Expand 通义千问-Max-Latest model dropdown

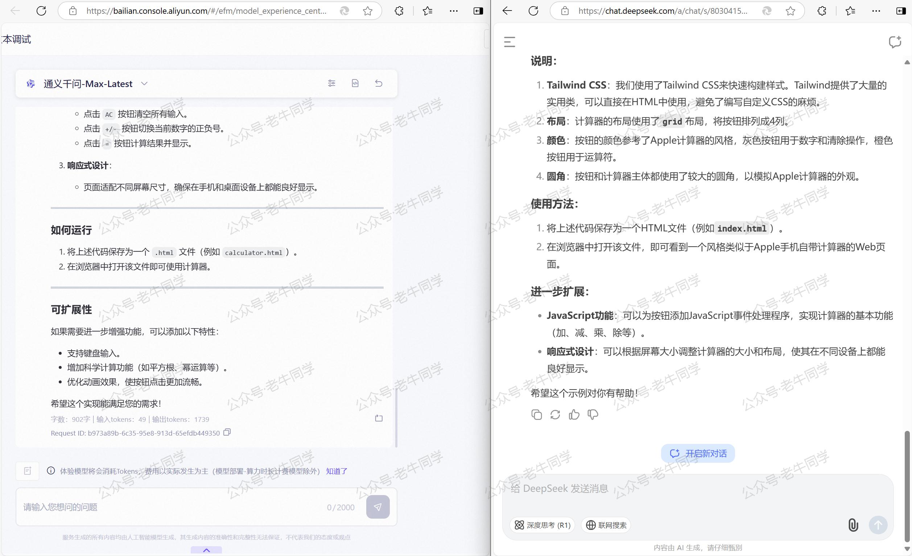pos(144,84)
